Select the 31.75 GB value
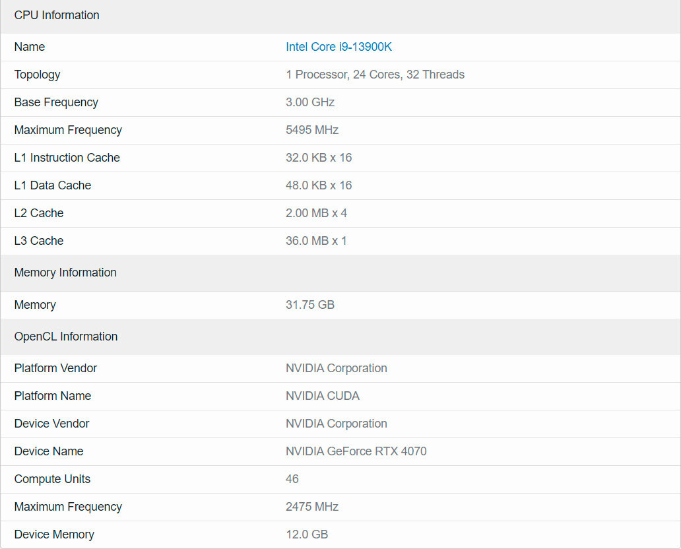681x549 pixels. [x=310, y=305]
